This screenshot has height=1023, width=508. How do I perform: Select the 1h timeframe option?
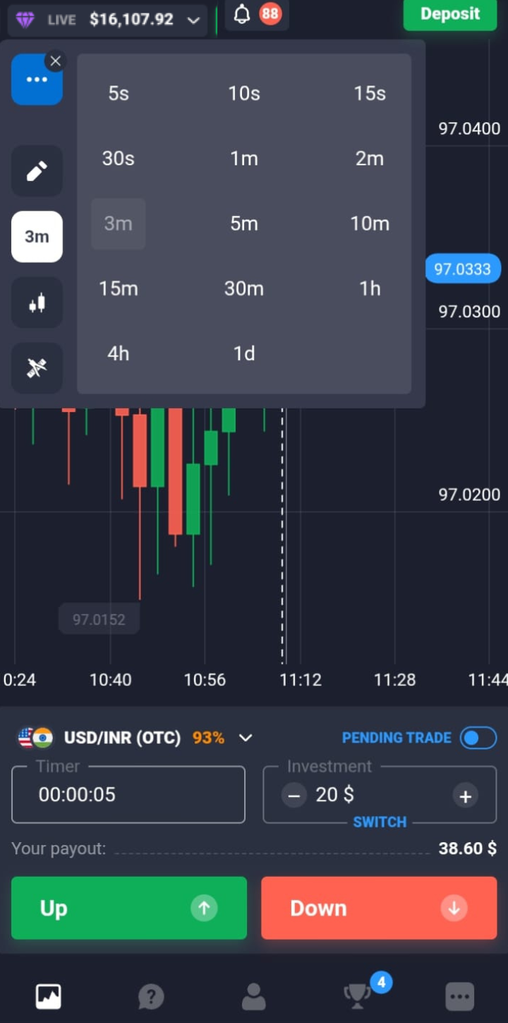[370, 289]
